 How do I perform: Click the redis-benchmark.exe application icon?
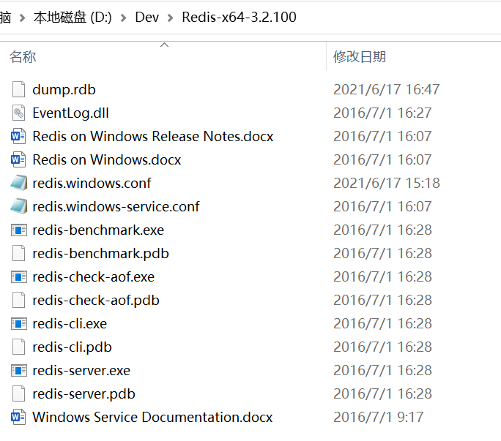pyautogui.click(x=19, y=230)
